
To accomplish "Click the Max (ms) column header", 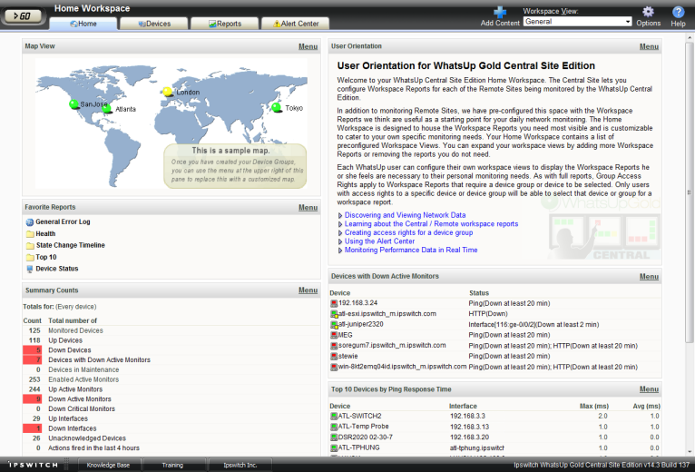I will (x=594, y=406).
